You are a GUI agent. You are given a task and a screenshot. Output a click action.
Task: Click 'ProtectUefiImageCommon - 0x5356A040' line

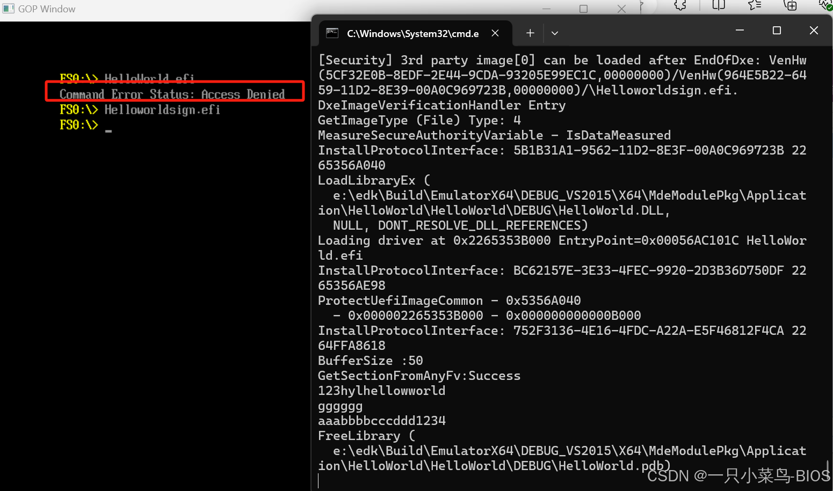[450, 301]
